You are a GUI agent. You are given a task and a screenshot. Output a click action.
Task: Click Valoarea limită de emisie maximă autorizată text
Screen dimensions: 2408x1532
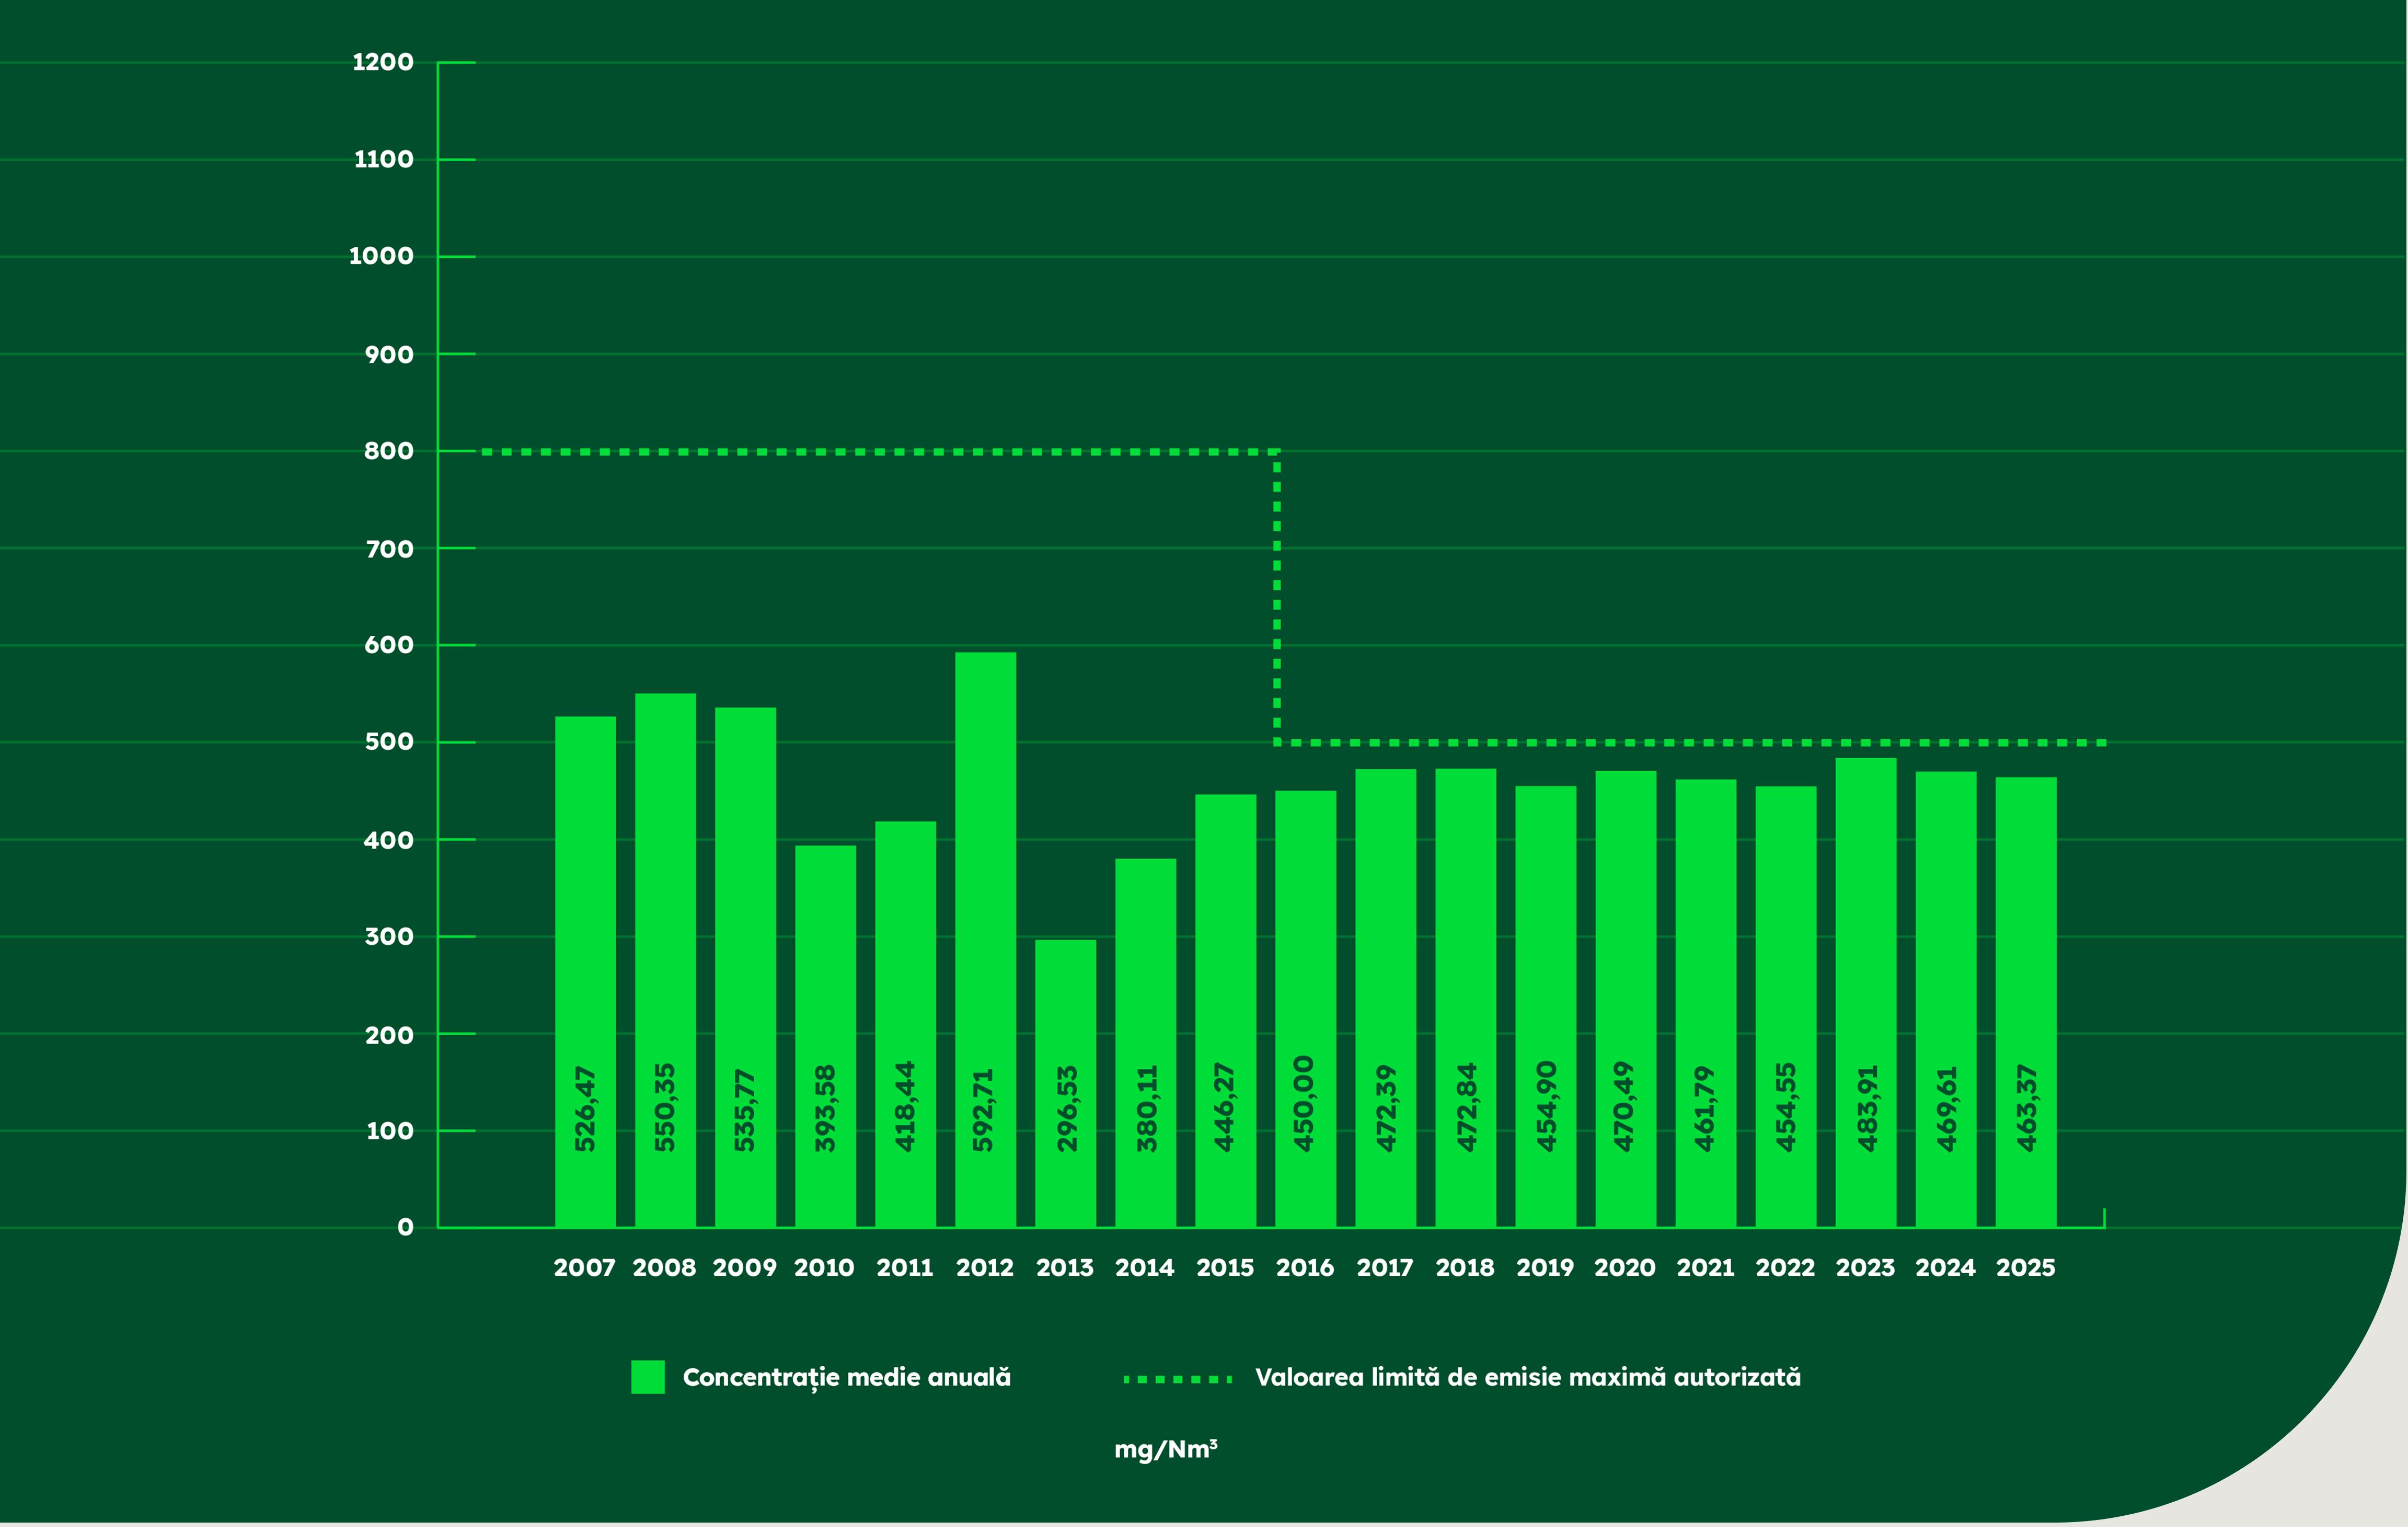(1527, 1378)
